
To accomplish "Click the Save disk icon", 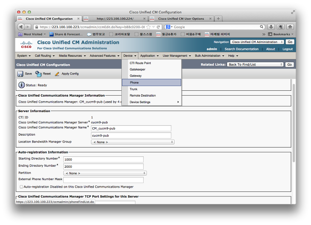I will pos(20,74).
